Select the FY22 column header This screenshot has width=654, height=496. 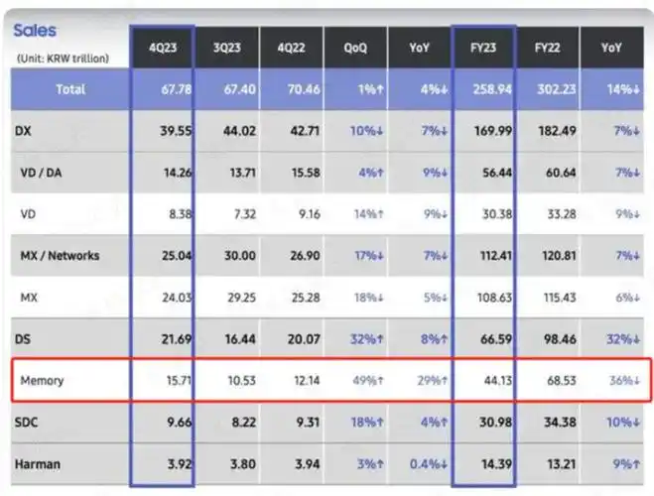pos(551,47)
